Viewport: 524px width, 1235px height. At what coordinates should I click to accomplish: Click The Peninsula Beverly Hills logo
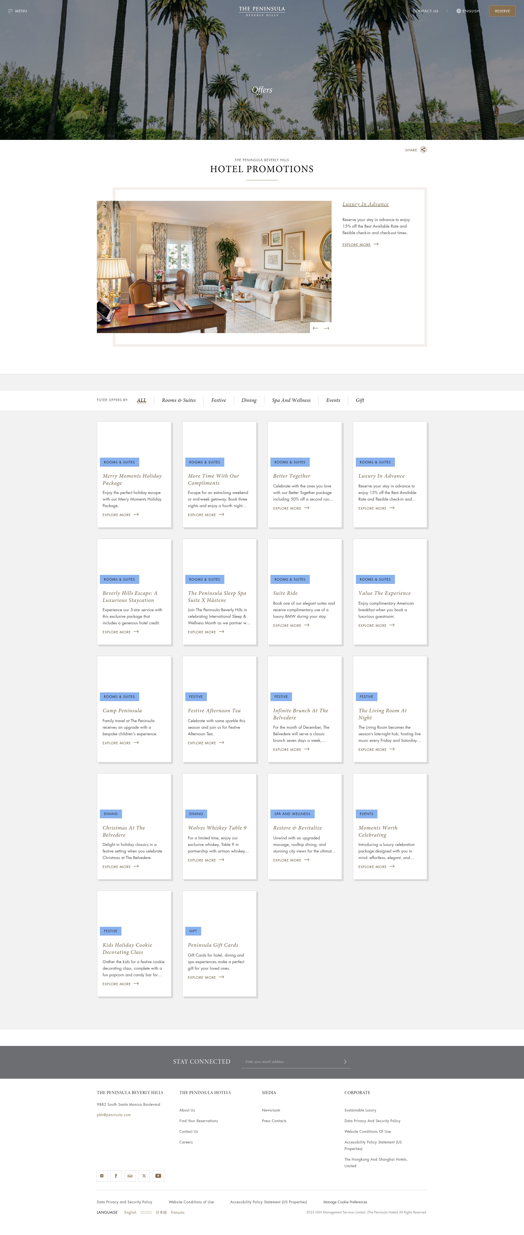(261, 11)
